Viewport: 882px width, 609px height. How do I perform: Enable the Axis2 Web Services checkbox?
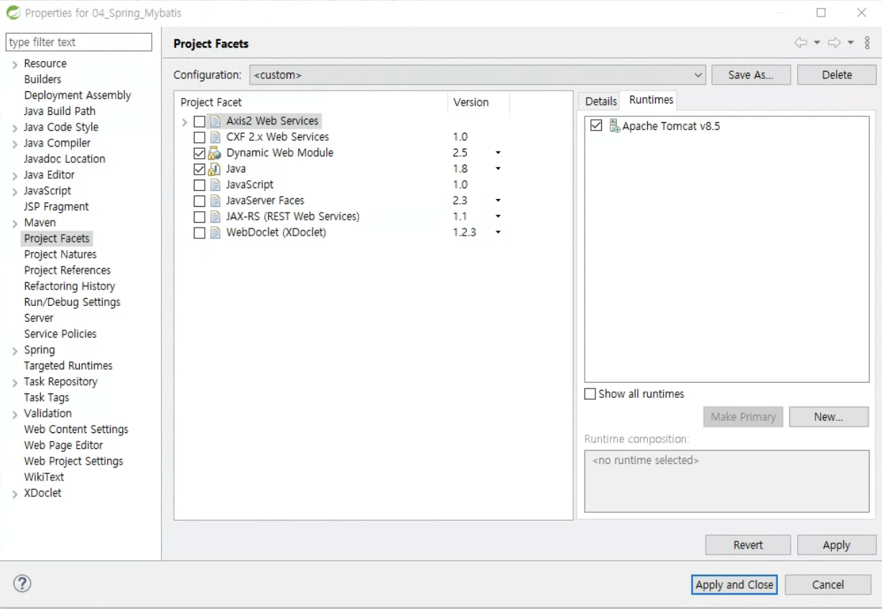(200, 121)
